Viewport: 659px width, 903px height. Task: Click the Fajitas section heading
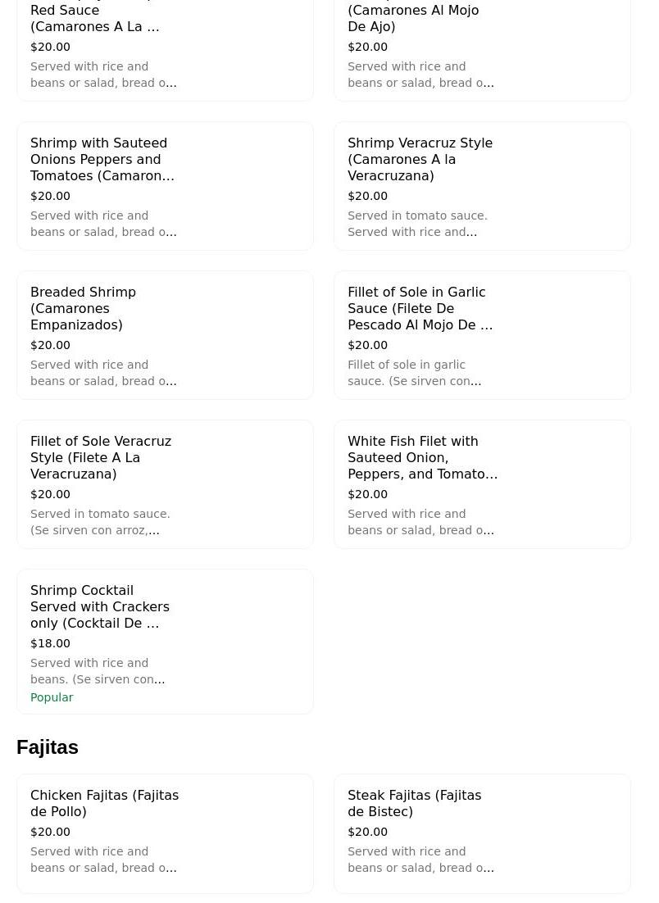(x=48, y=747)
